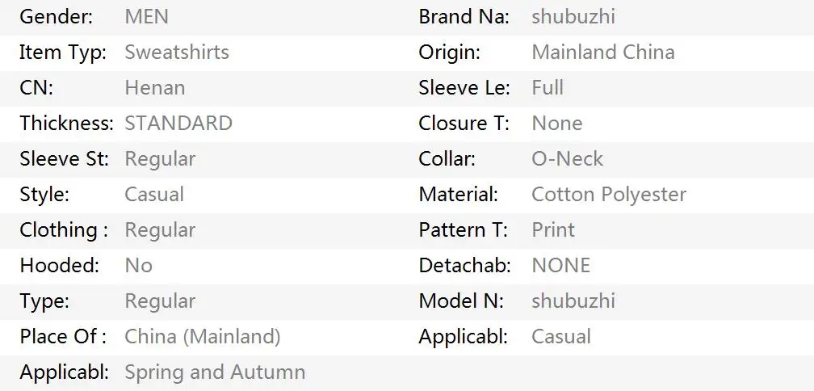Click the Gender value MEN
814x391 pixels.
click(x=146, y=17)
